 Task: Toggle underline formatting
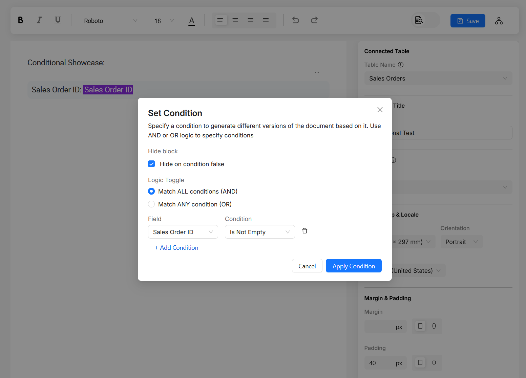pyautogui.click(x=58, y=20)
